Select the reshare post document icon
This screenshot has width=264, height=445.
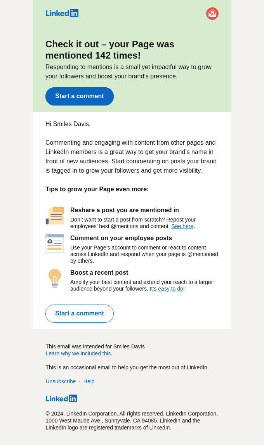pyautogui.click(x=55, y=215)
